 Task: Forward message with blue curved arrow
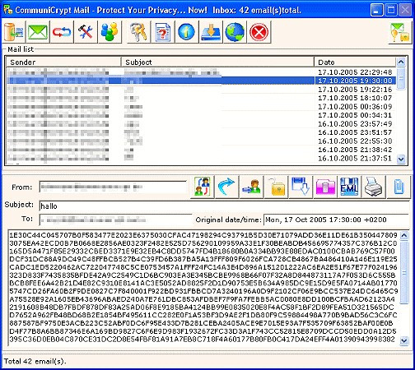tap(226, 187)
